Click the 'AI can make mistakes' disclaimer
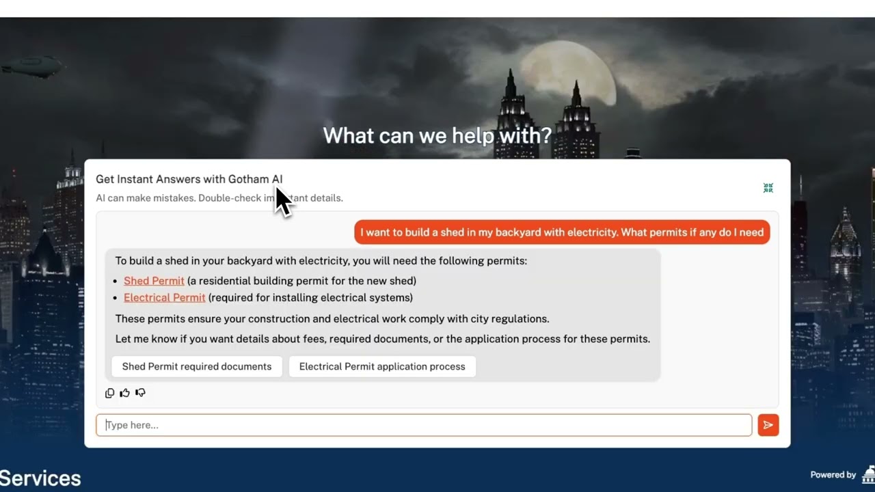The image size is (875, 492). (219, 198)
